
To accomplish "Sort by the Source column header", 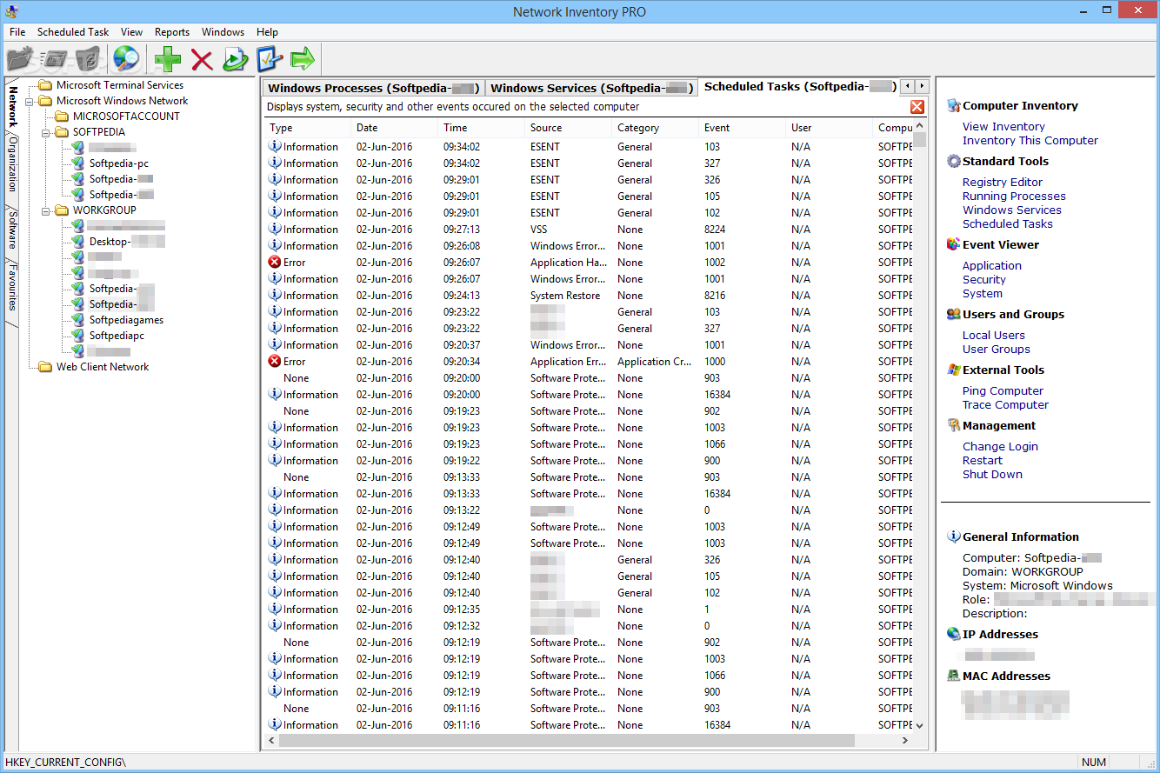I will coord(569,128).
